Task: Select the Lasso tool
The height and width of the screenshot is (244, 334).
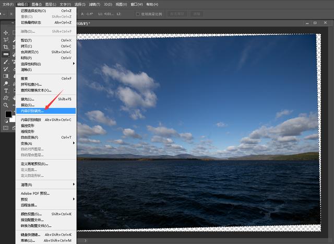Action: coord(6,40)
